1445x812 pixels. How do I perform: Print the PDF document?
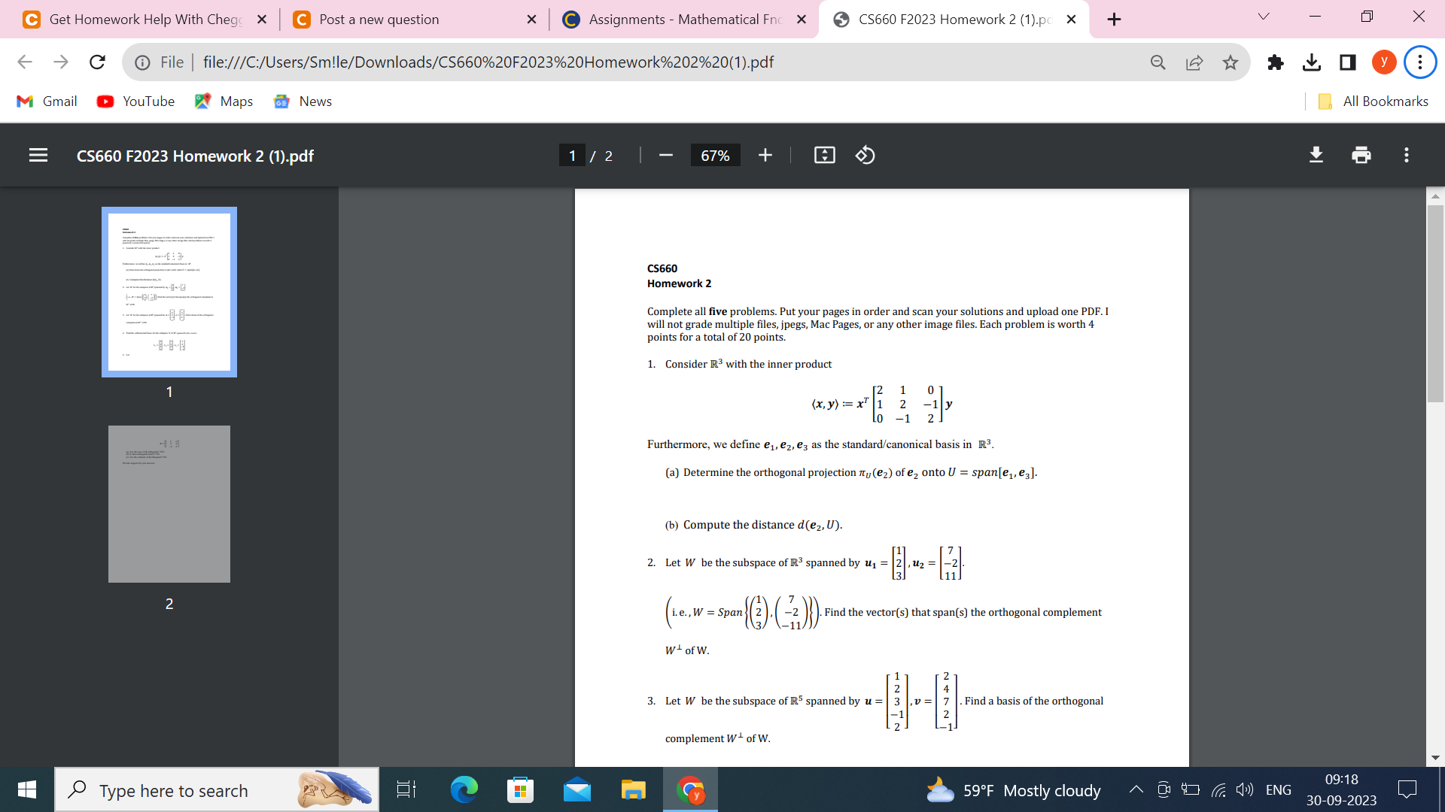pos(1361,155)
